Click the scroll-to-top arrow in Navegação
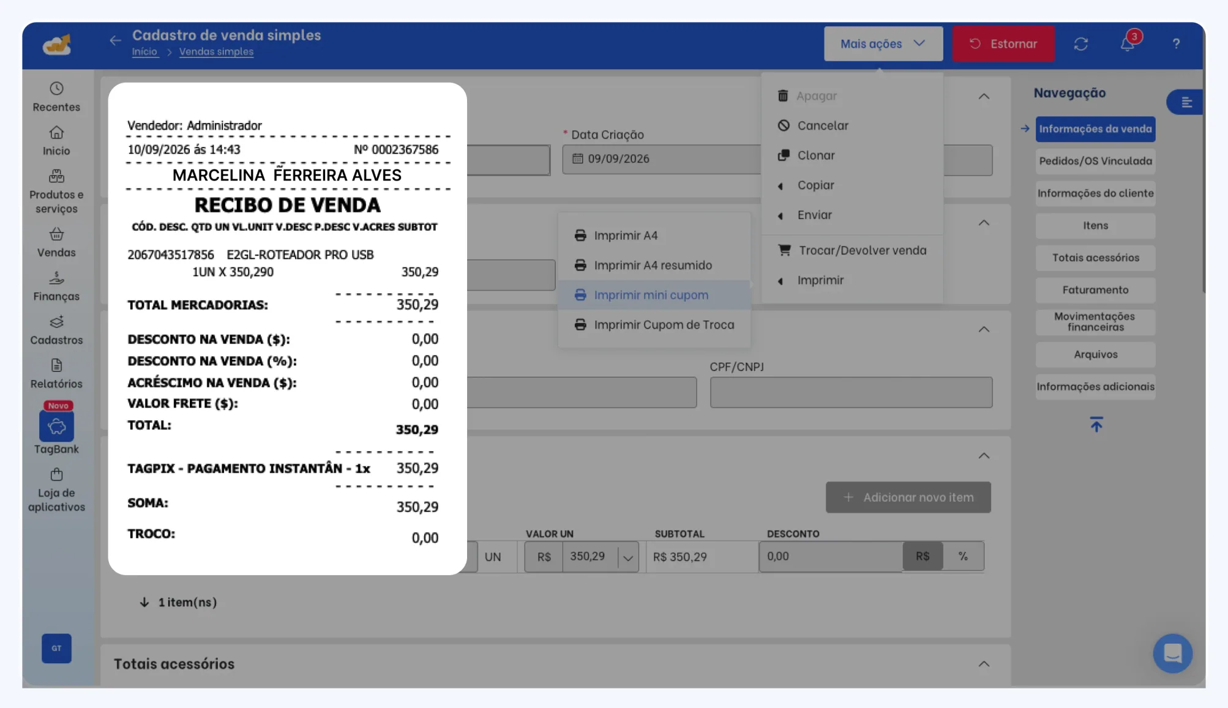Viewport: 1228px width, 708px height. pyautogui.click(x=1096, y=424)
